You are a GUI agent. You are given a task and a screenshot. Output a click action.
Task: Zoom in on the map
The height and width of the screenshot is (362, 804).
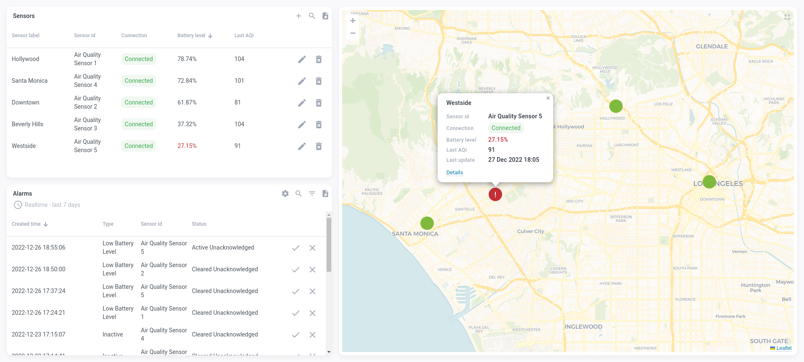[353, 21]
